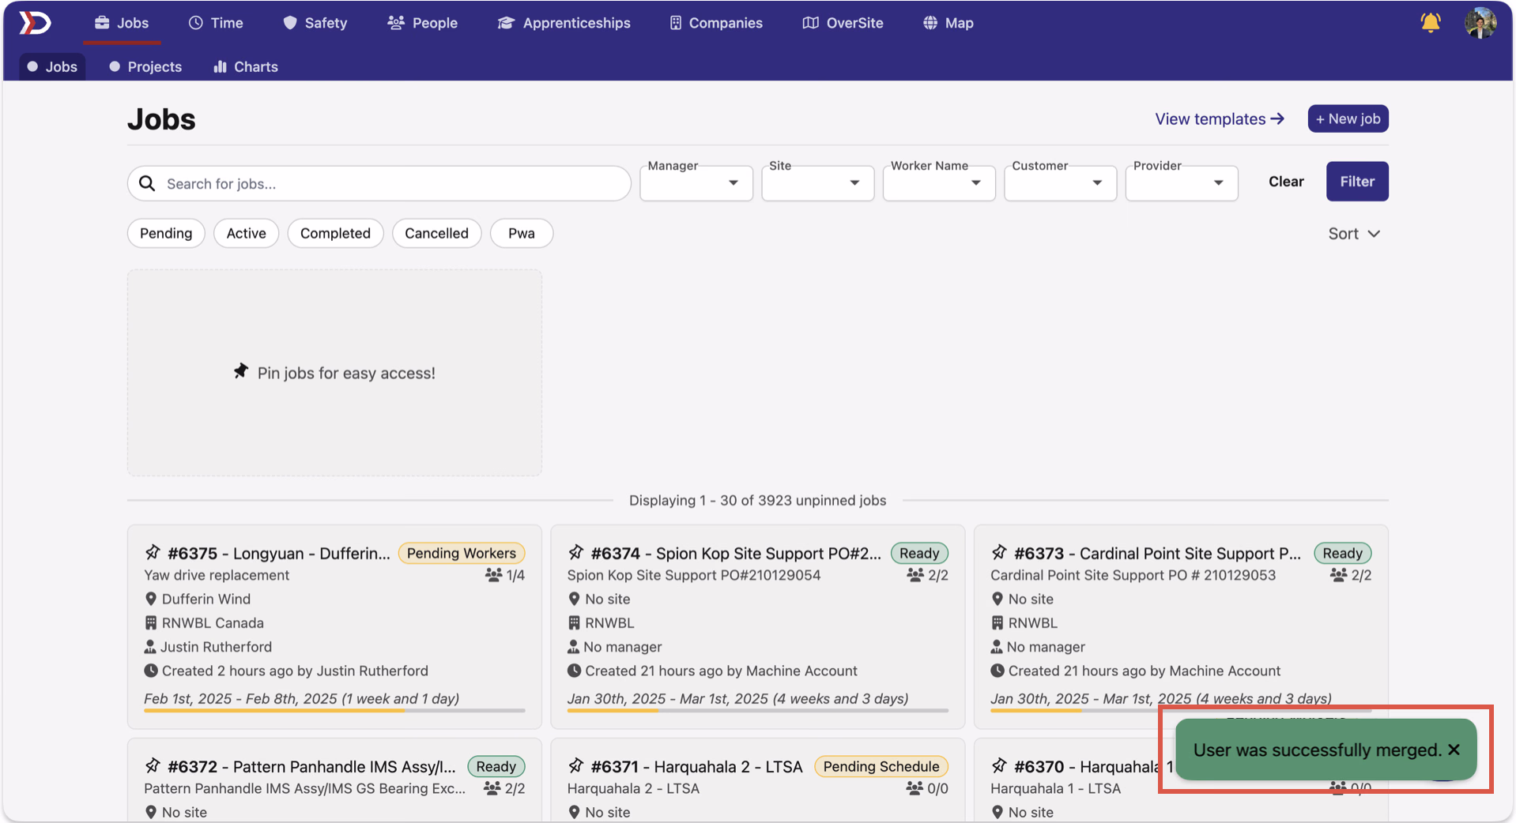Click the Pending Workers badge on #6375
This screenshot has width=1516, height=823.
click(x=462, y=553)
